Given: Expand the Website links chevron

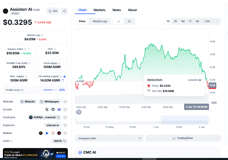Looking at the screenshot, I should click(x=65, y=102).
